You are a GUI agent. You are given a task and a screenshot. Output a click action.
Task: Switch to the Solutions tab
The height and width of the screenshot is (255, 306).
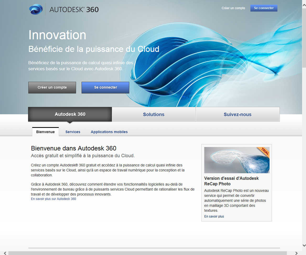pos(153,114)
